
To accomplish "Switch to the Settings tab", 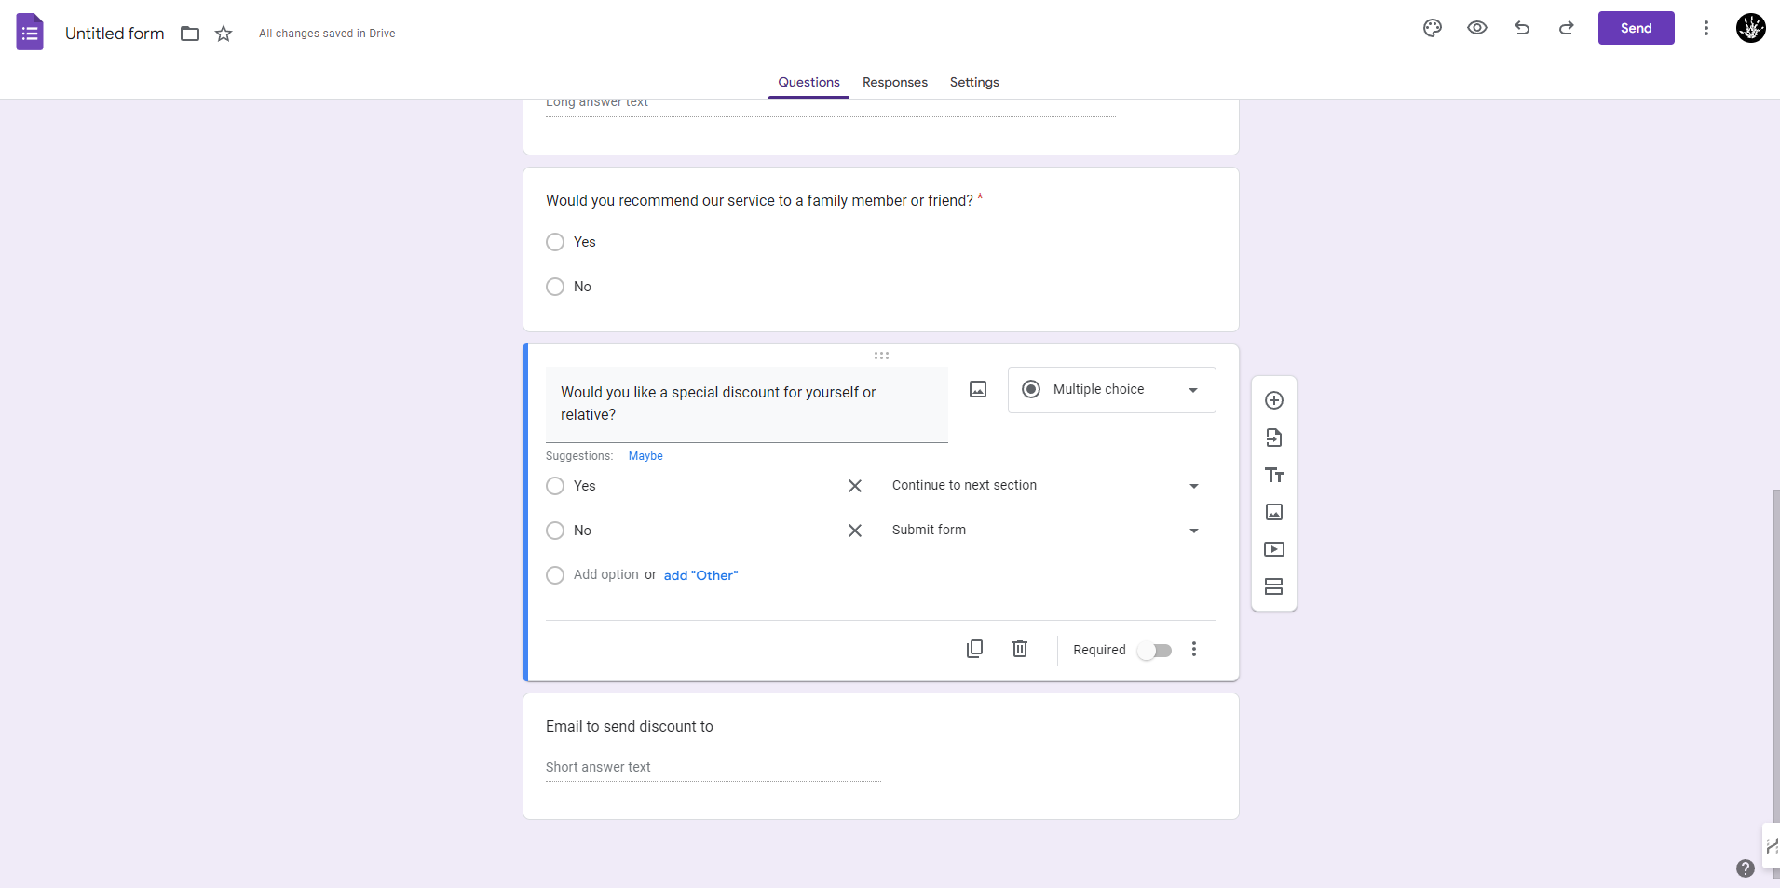I will point(974,82).
